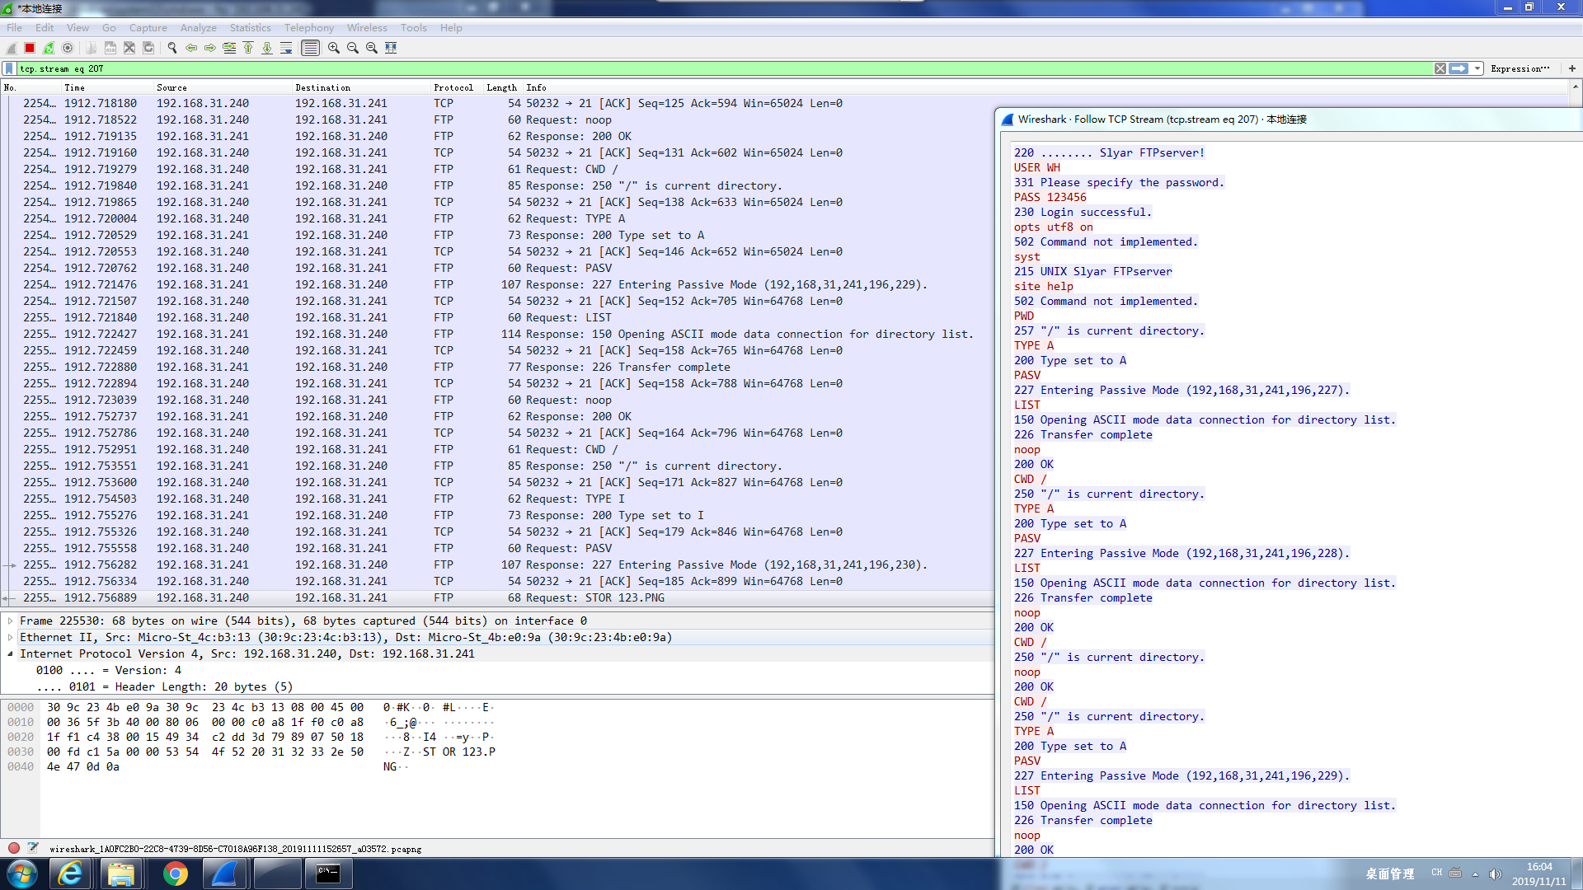Expand the Ethernet II tree node

(x=10, y=637)
